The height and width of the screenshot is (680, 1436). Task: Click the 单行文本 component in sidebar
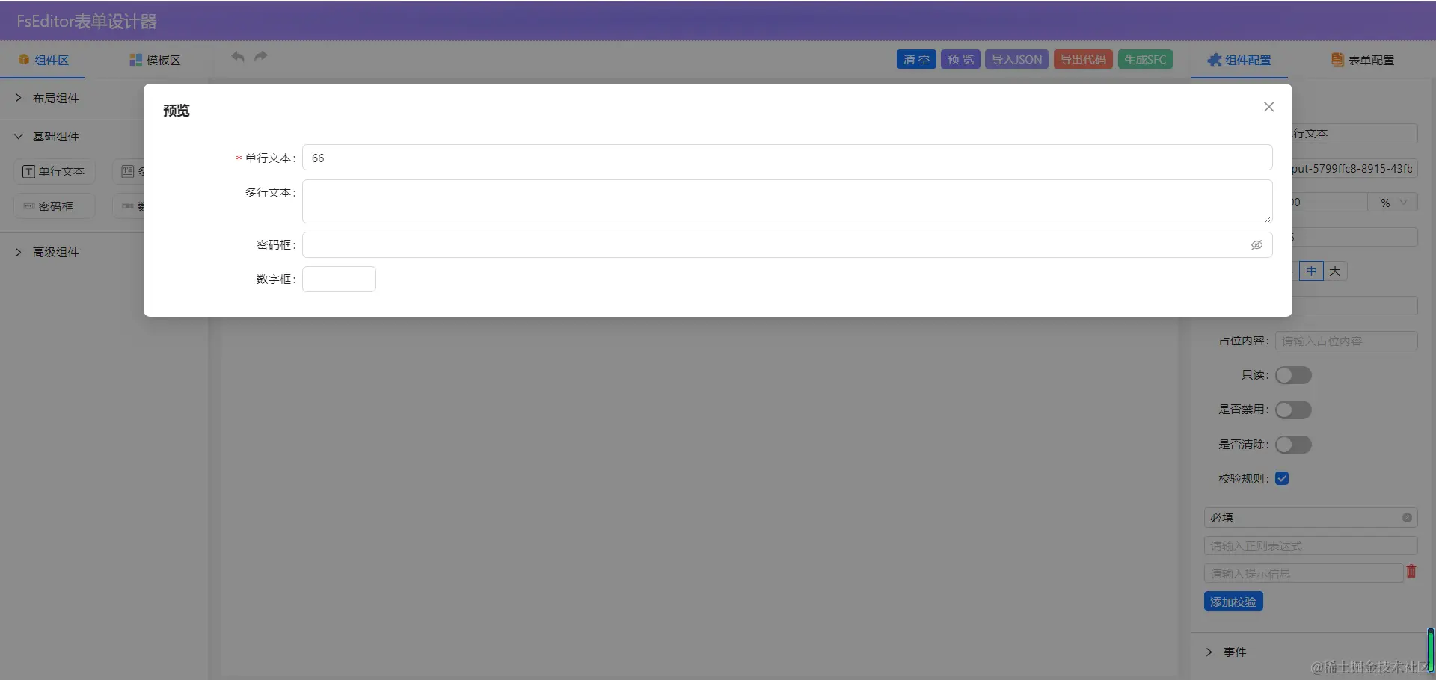(x=55, y=172)
